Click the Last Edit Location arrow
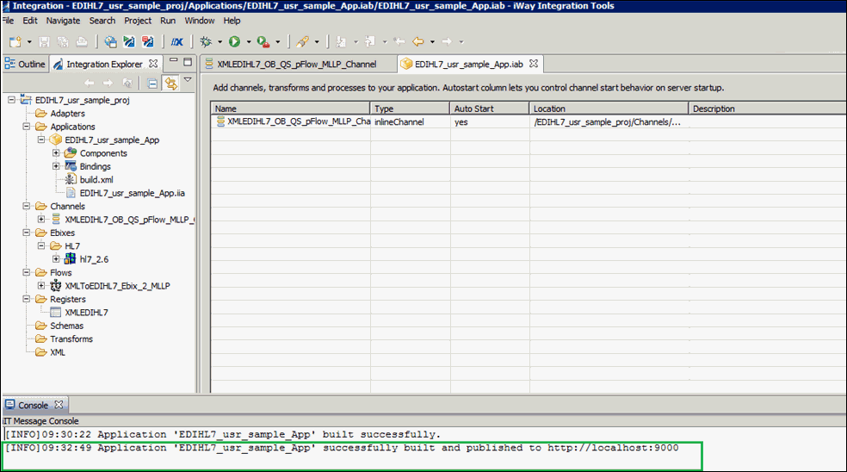 coord(399,41)
